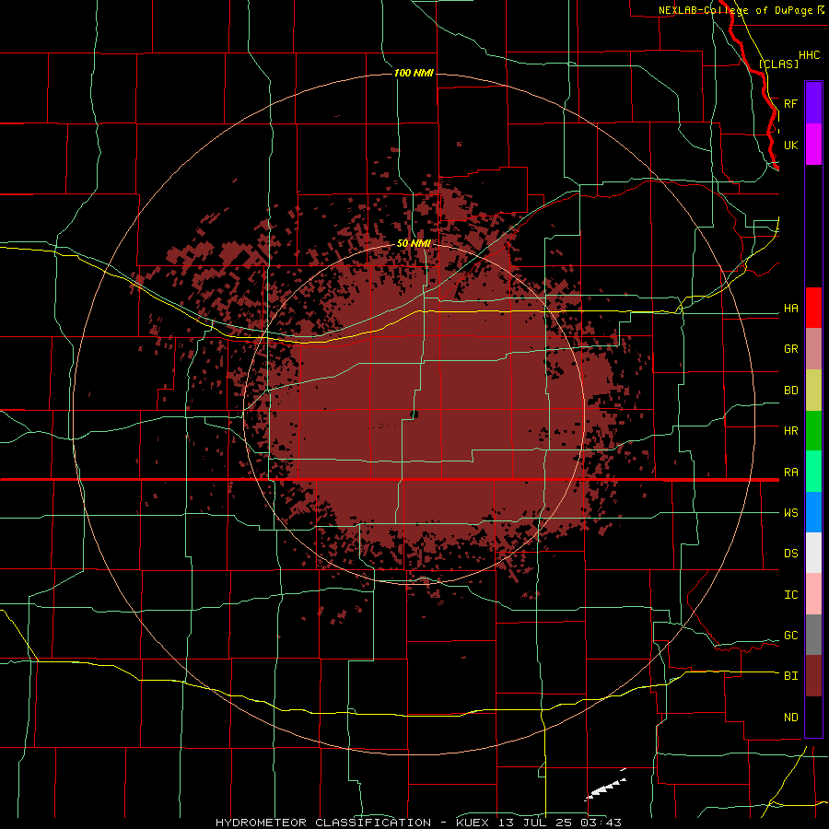Click the WS blue legend swatch

[x=813, y=512]
